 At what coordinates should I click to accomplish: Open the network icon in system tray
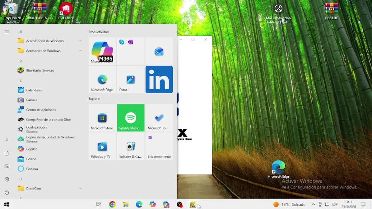click(x=327, y=204)
